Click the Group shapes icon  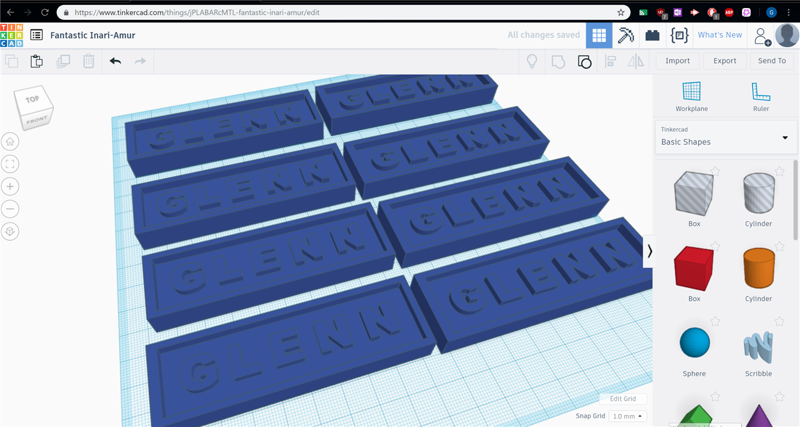pos(558,61)
